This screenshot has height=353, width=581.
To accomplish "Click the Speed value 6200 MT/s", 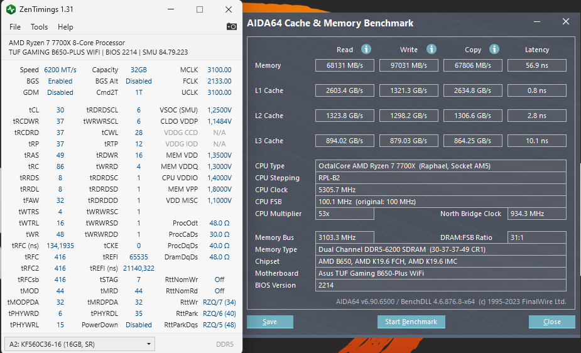I will [60, 70].
